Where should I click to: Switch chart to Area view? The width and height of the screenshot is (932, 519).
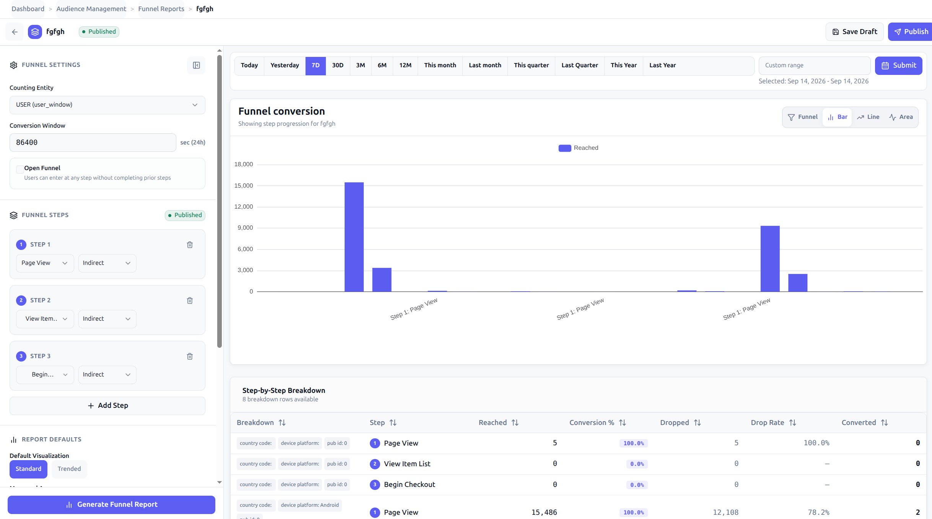pos(901,117)
